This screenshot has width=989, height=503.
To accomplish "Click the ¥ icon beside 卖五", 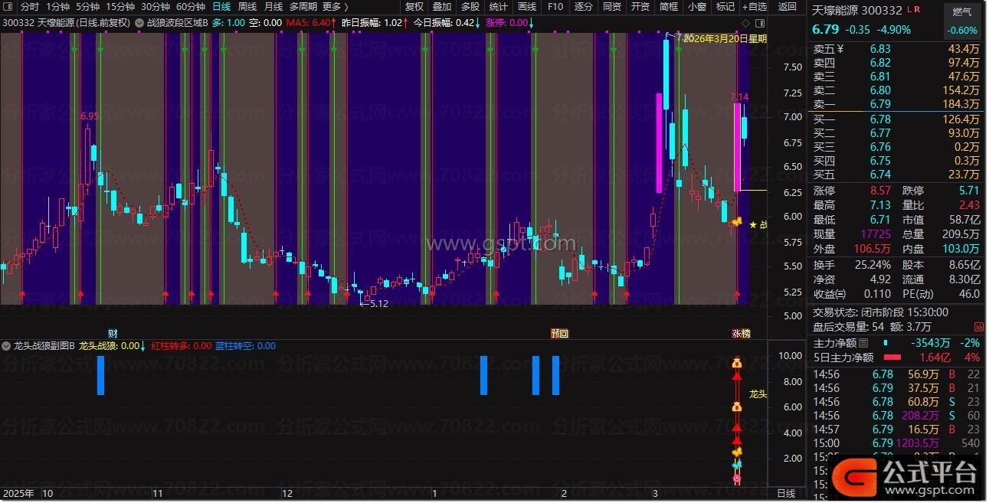I will 840,49.
